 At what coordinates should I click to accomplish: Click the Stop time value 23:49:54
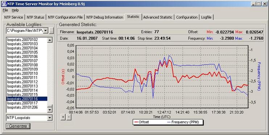pos(162,38)
